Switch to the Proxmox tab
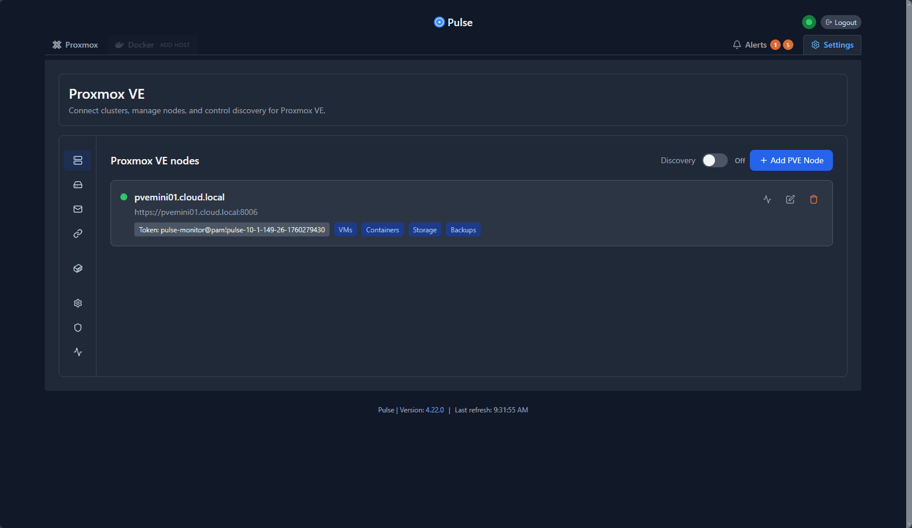This screenshot has width=912, height=528. click(76, 45)
